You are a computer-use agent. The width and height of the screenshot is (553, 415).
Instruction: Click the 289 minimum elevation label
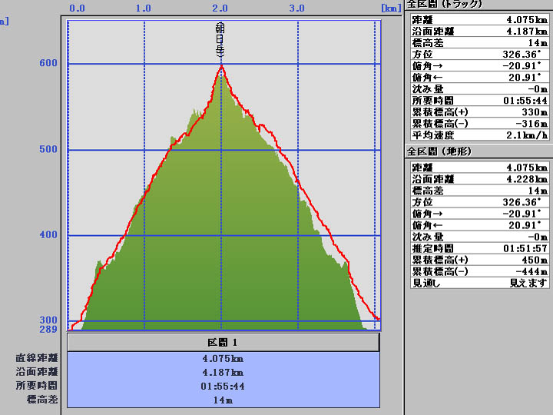pyautogui.click(x=48, y=330)
